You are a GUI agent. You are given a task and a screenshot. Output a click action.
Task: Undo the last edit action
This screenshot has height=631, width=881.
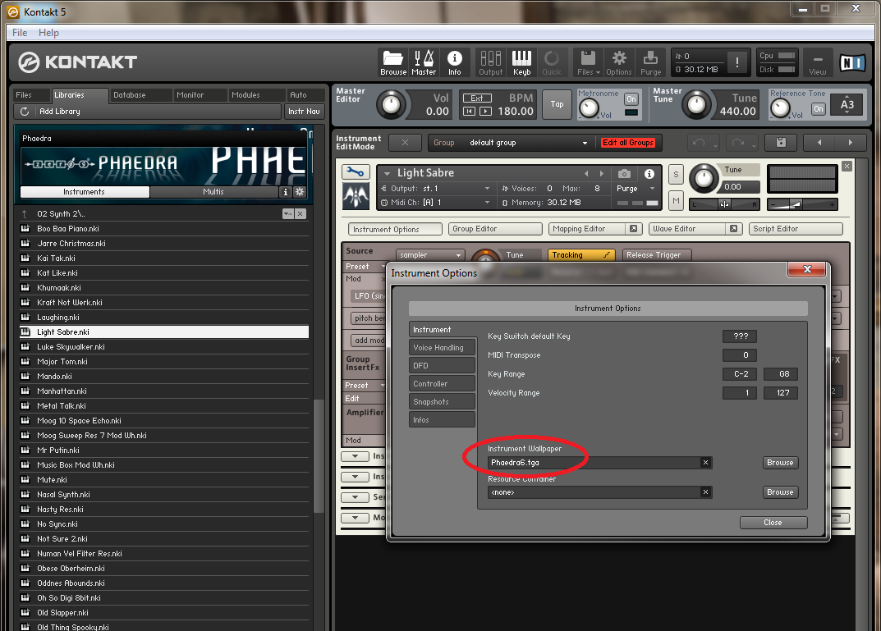699,143
